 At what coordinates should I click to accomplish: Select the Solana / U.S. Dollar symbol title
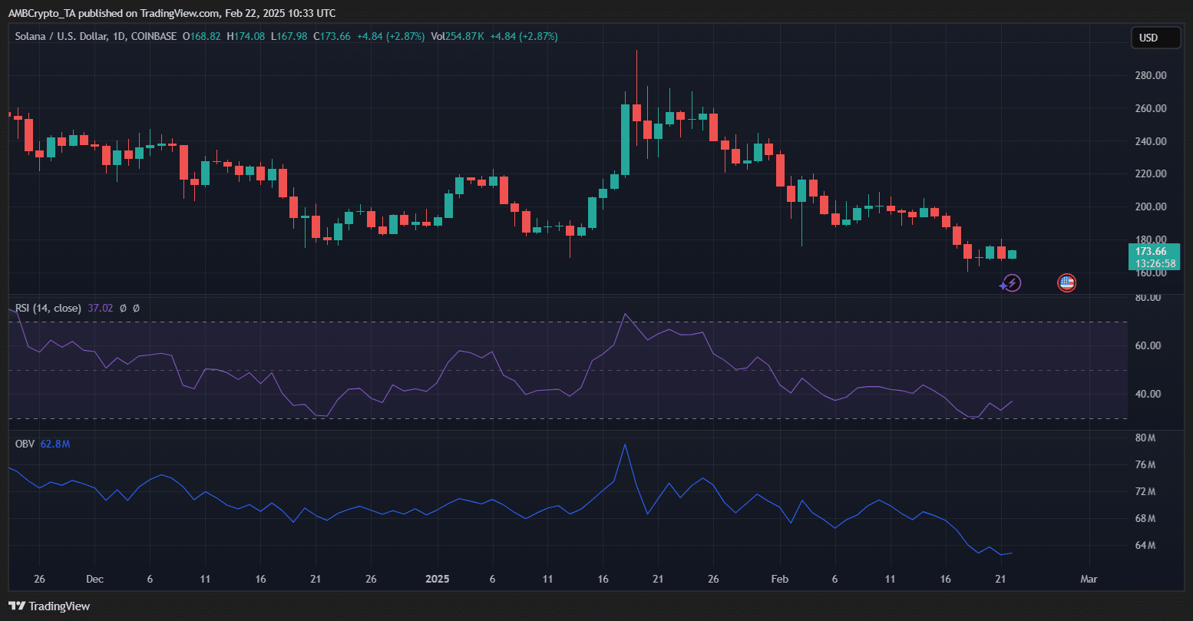68,36
